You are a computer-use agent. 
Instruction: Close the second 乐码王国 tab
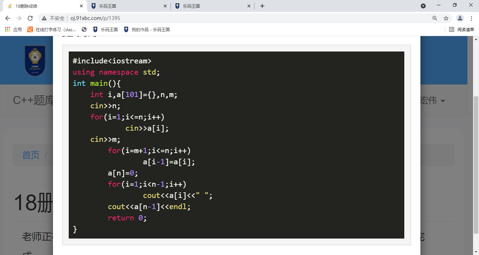pos(166,6)
